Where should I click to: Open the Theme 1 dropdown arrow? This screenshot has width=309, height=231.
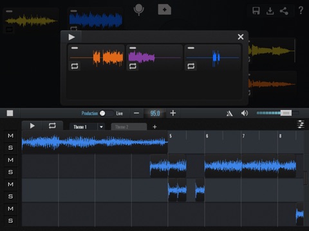coord(101,127)
